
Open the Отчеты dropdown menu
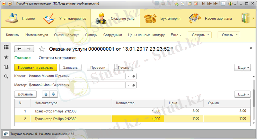tap(229, 35)
